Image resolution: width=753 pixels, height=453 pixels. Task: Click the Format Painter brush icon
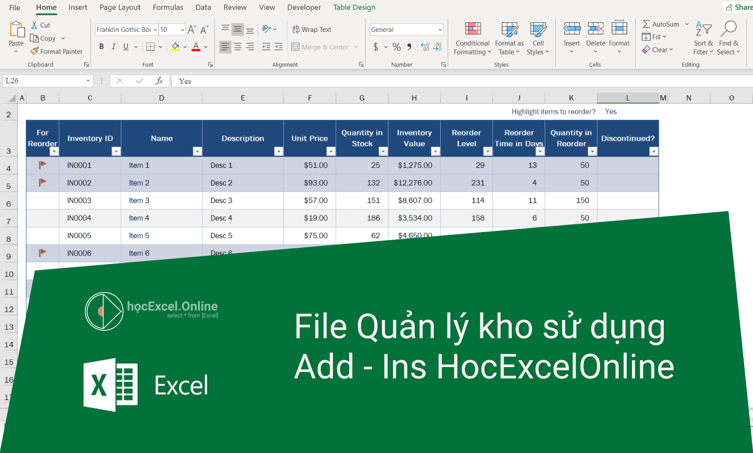(34, 52)
